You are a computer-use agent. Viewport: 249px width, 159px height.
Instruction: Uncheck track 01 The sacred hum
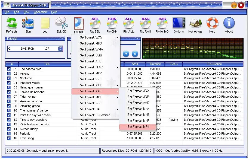[x=9, y=69]
